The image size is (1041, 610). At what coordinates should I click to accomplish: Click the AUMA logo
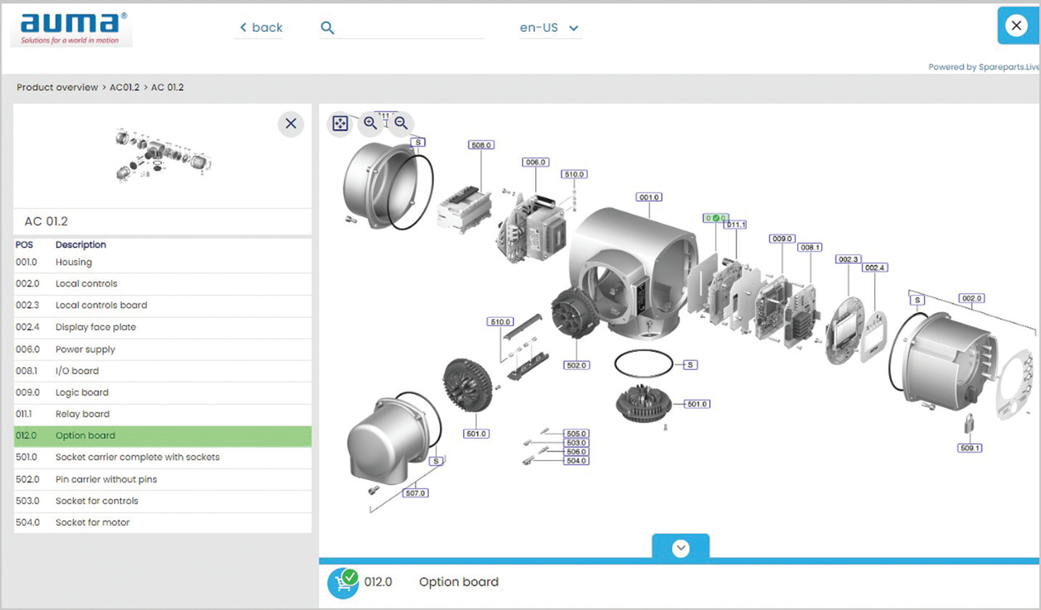pos(71,29)
